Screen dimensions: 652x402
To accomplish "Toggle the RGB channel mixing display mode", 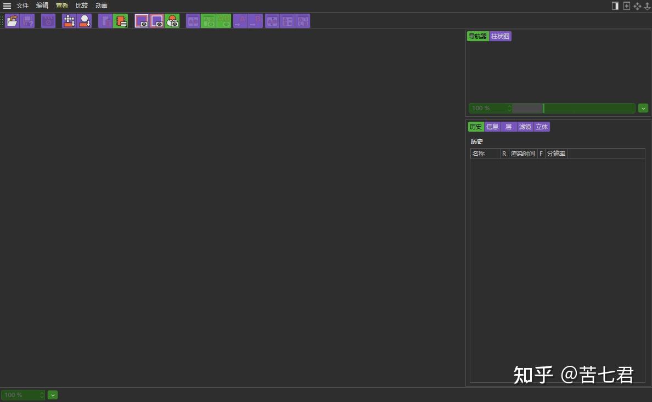I will coord(172,21).
